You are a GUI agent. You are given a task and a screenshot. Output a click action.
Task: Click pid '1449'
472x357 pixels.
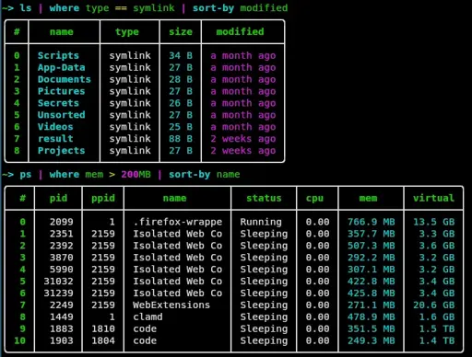click(x=62, y=317)
